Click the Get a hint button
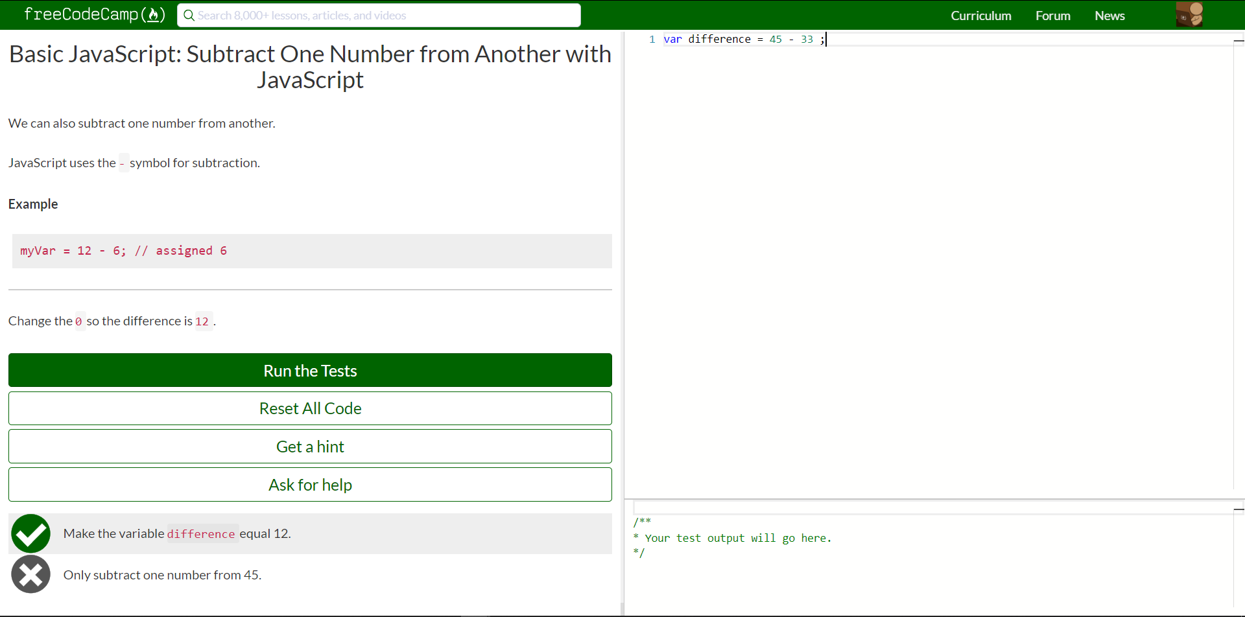 309,446
